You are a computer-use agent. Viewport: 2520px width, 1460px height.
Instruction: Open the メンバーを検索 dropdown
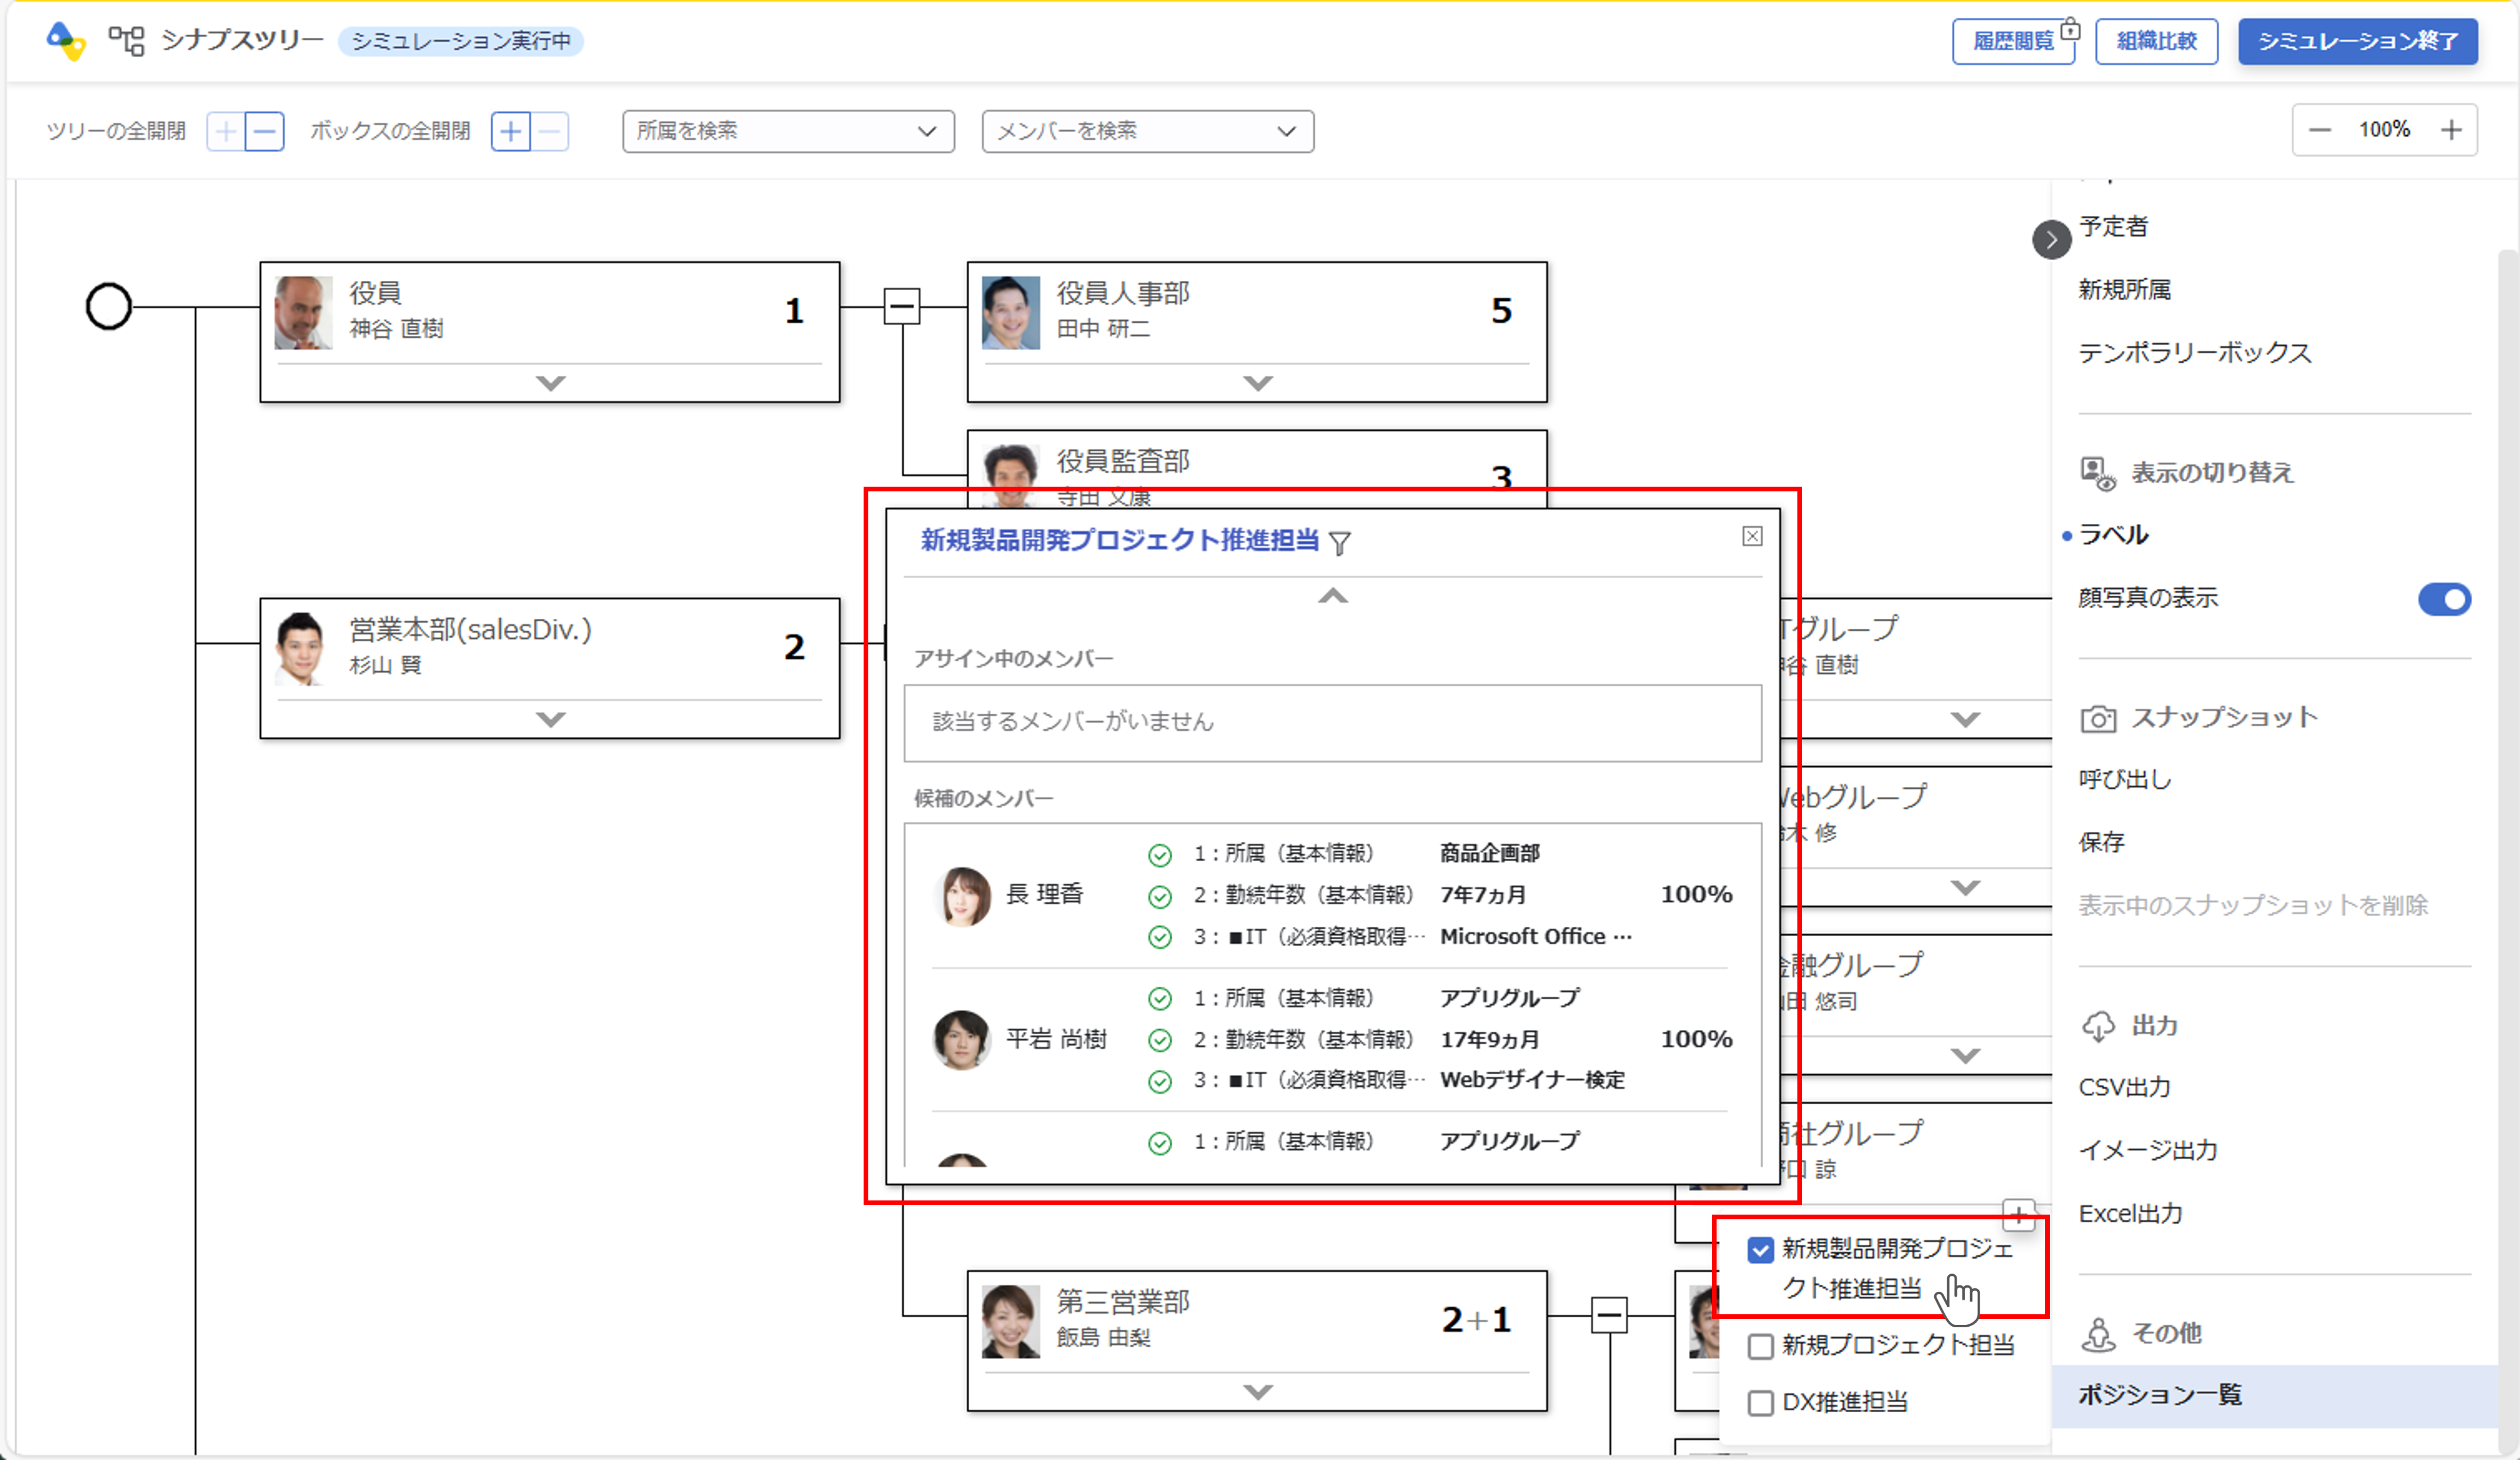pyautogui.click(x=1147, y=131)
